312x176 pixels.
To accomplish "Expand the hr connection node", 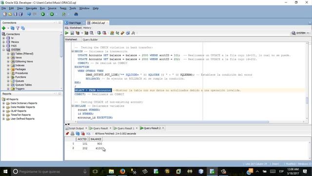I will pos(3,38).
